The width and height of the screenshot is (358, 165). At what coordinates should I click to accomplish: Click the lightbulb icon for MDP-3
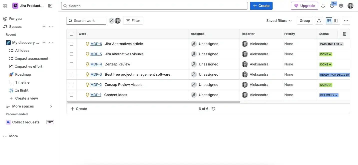coord(87,74)
